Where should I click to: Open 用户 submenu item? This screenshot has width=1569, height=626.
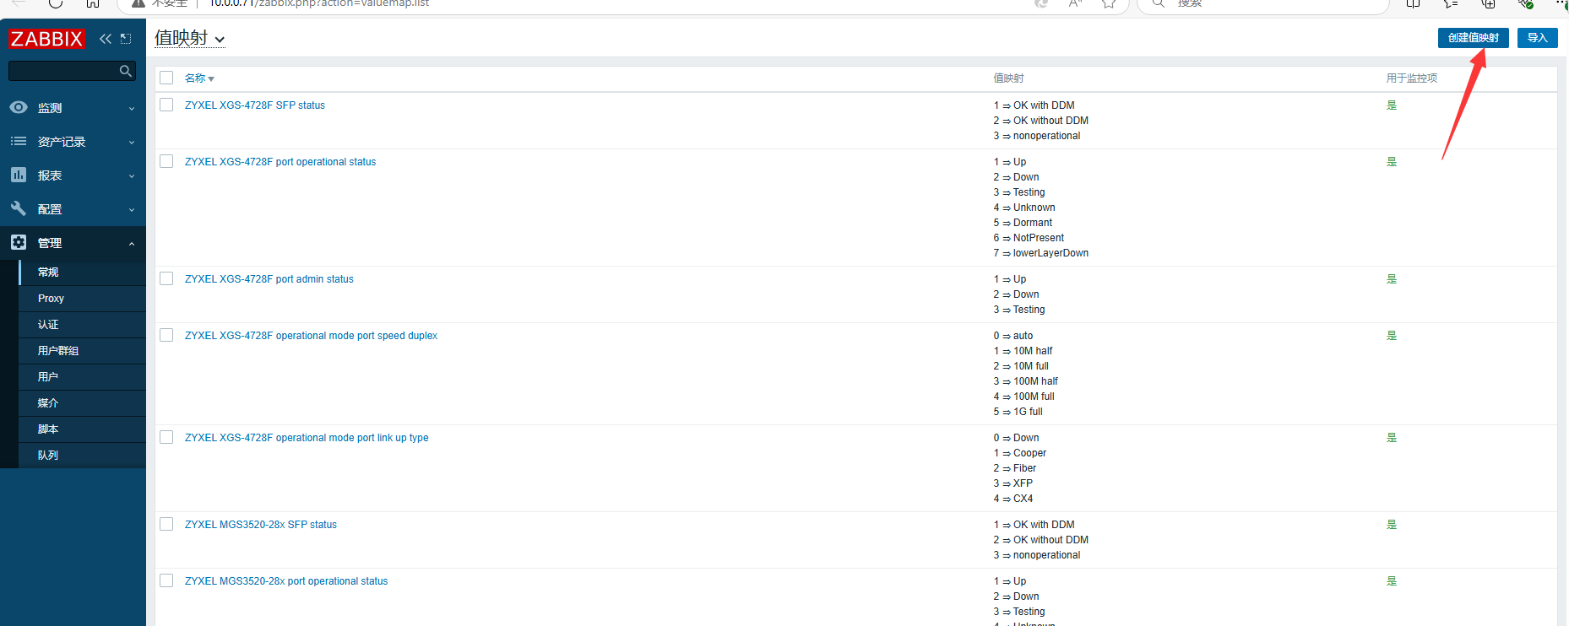coord(82,377)
